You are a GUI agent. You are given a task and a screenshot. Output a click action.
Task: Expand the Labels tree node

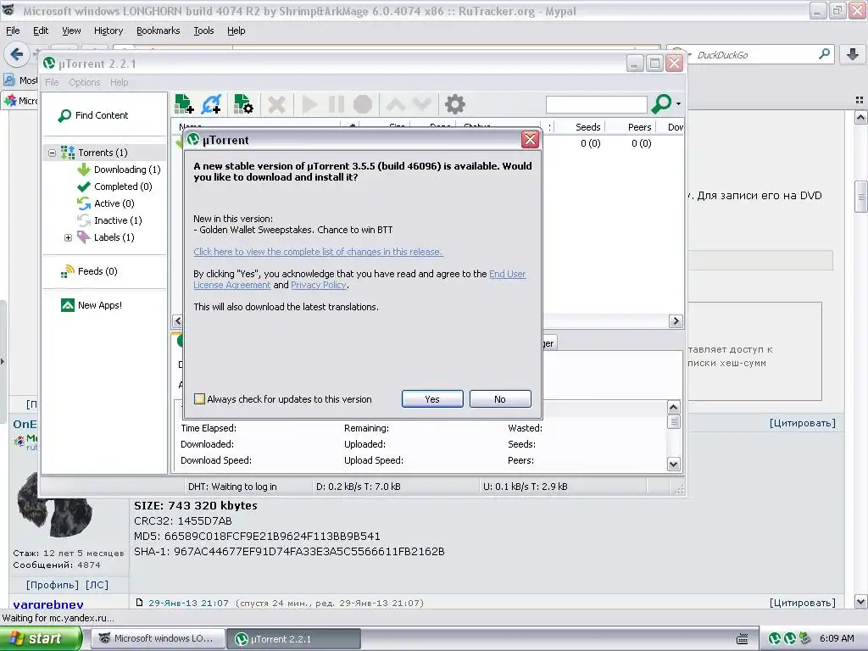click(68, 237)
